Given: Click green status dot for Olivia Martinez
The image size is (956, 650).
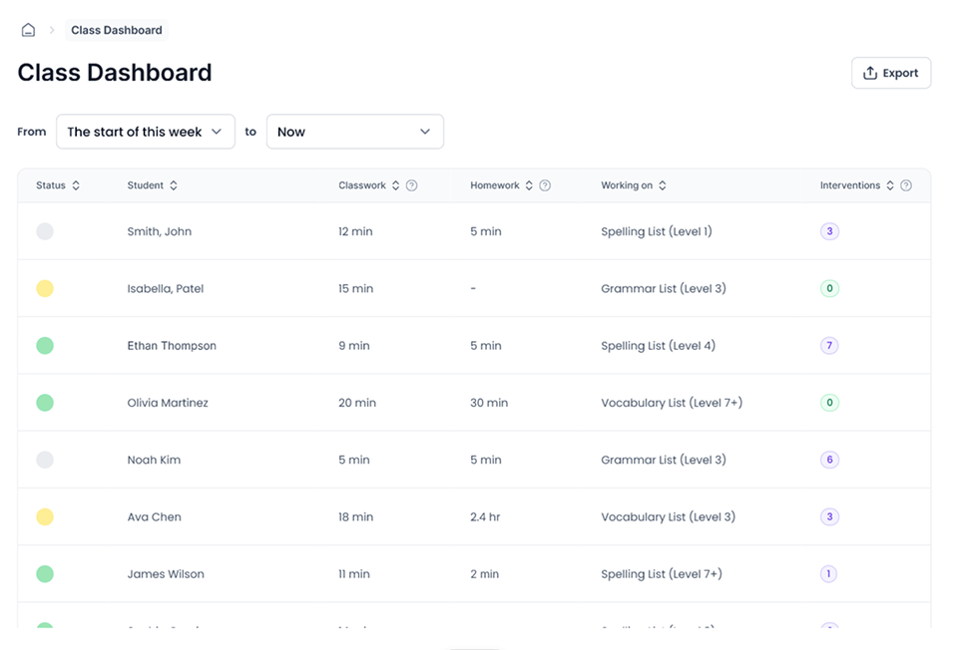Looking at the screenshot, I should click(x=45, y=403).
